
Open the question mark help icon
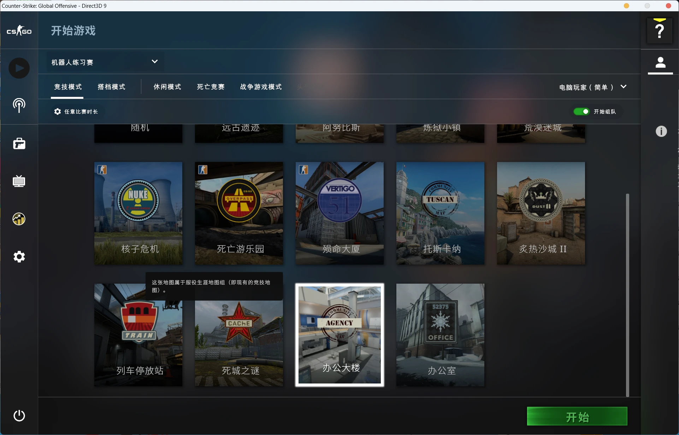click(660, 31)
